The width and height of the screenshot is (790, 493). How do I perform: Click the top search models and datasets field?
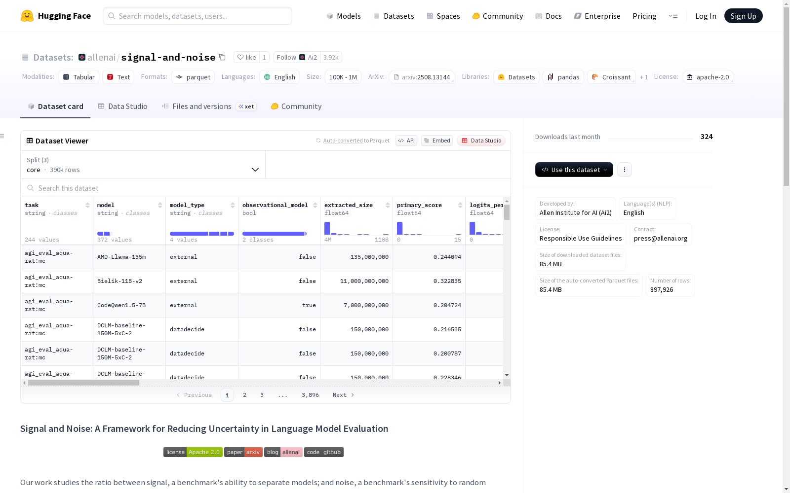[x=197, y=16]
